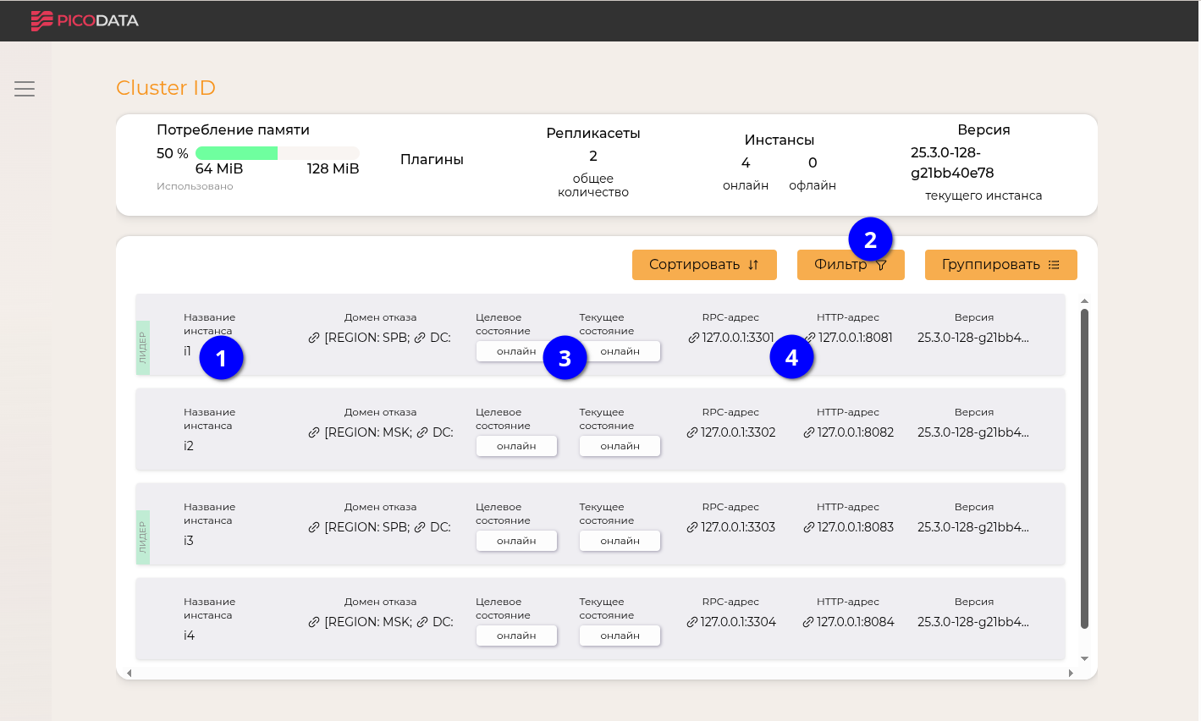
Task: Click the memory consumption progress bar
Action: click(277, 153)
